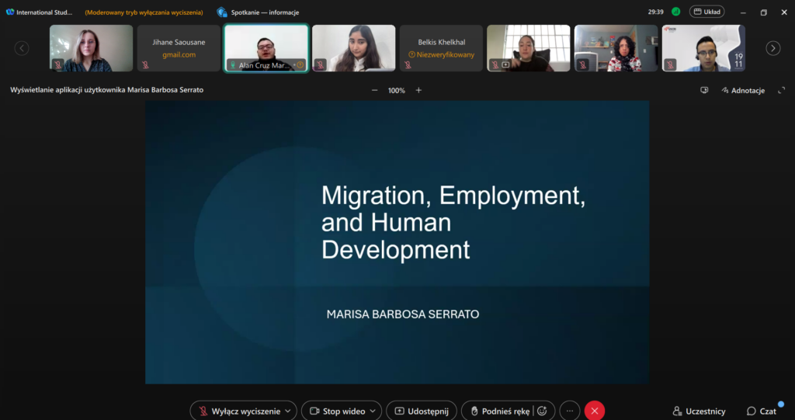Open the Adnotacje annotation tools
The height and width of the screenshot is (420, 795).
point(742,90)
